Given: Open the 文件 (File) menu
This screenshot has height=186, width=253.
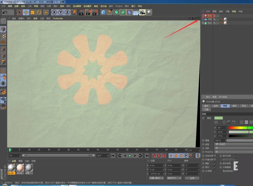Looking at the screenshot, I should [x=3, y=6].
